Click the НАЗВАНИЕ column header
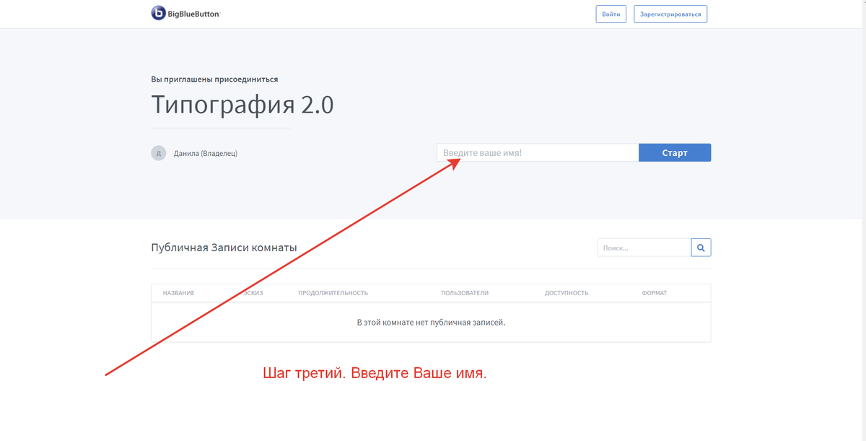Screen dimensions: 866x441 tap(178, 293)
